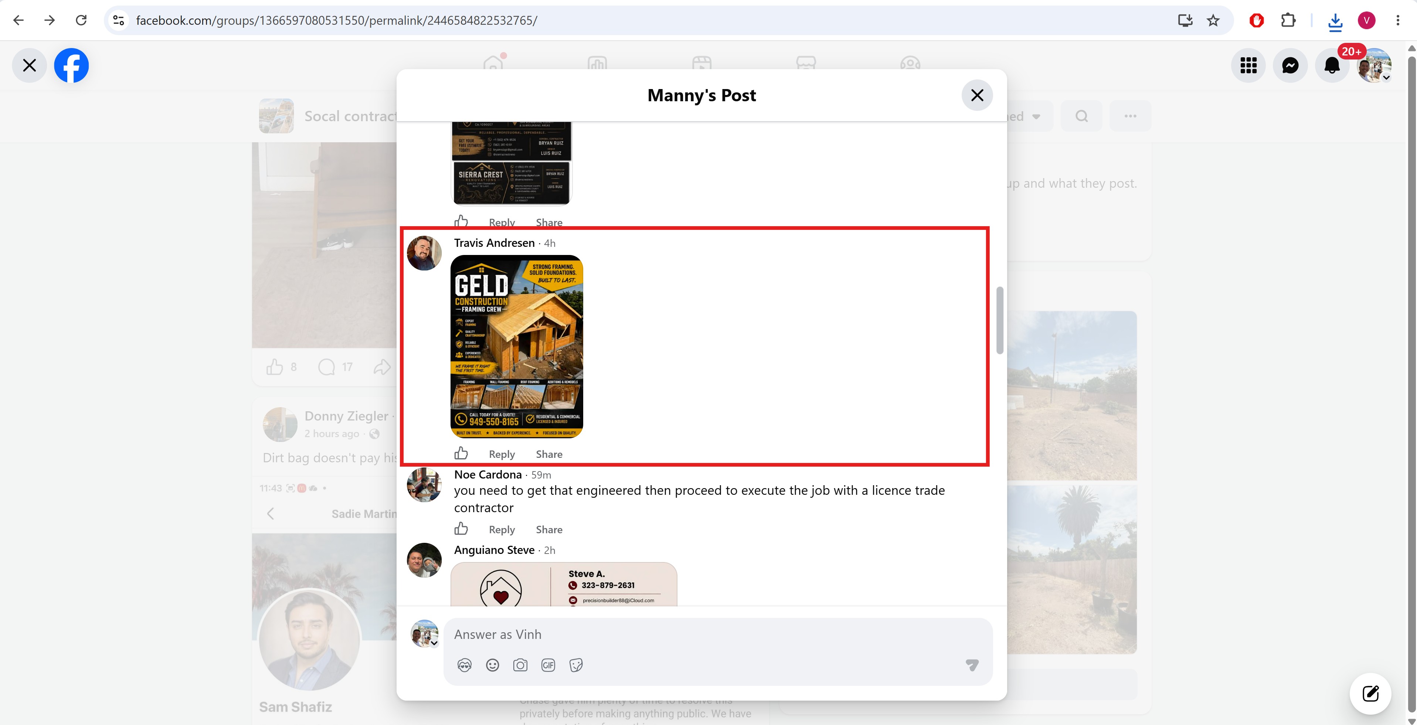Share Noe Cardona's comment
Viewport: 1417px width, 725px height.
[549, 530]
